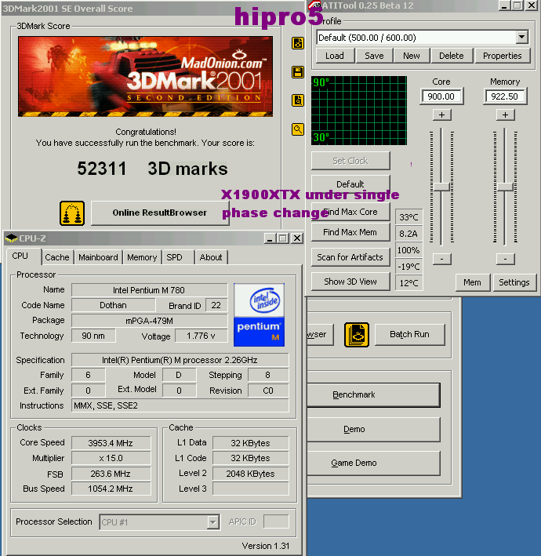Click the Find Max Mem button

pyautogui.click(x=350, y=232)
